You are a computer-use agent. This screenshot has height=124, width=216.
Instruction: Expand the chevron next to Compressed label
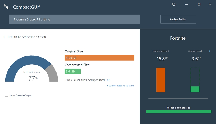pos(209,51)
